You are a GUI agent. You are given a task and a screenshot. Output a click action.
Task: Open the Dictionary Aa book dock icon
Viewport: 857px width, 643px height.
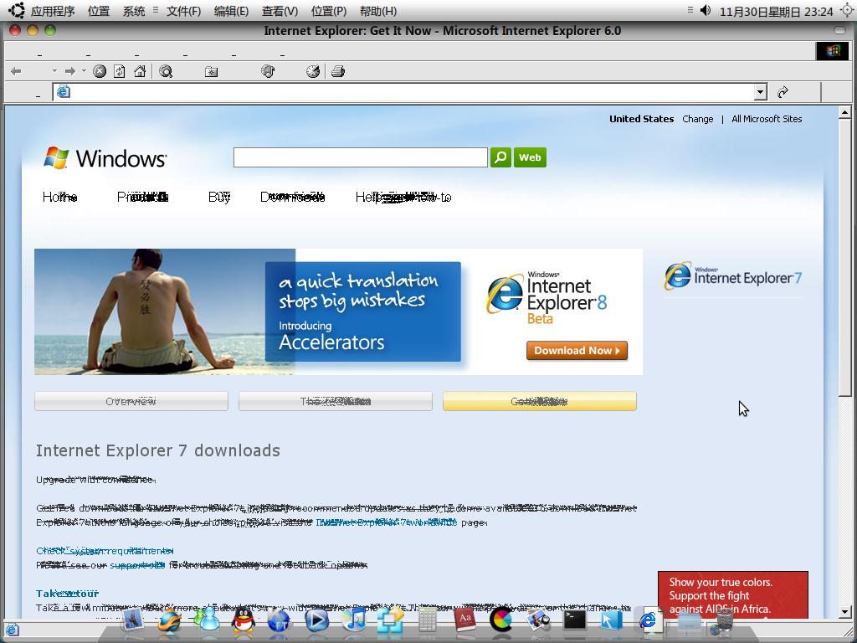pos(464,620)
